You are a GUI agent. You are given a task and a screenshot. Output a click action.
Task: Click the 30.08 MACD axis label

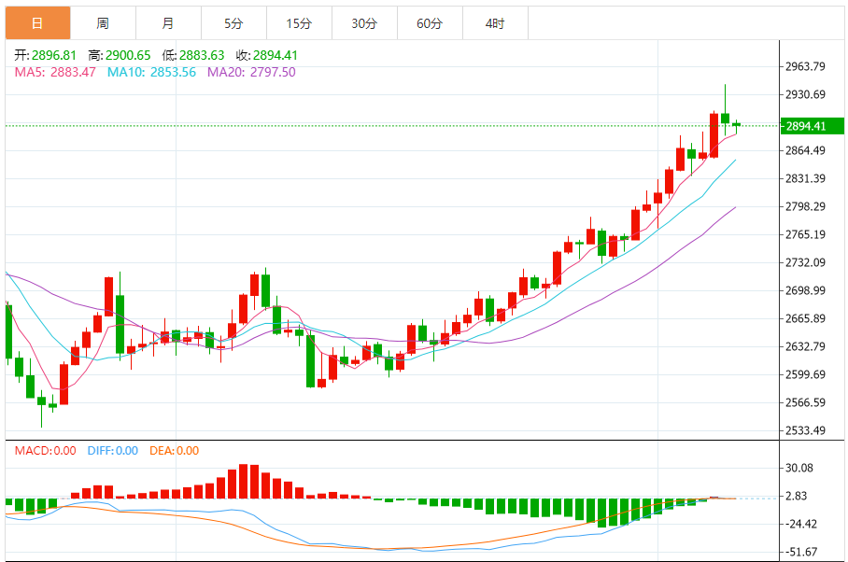(799, 468)
